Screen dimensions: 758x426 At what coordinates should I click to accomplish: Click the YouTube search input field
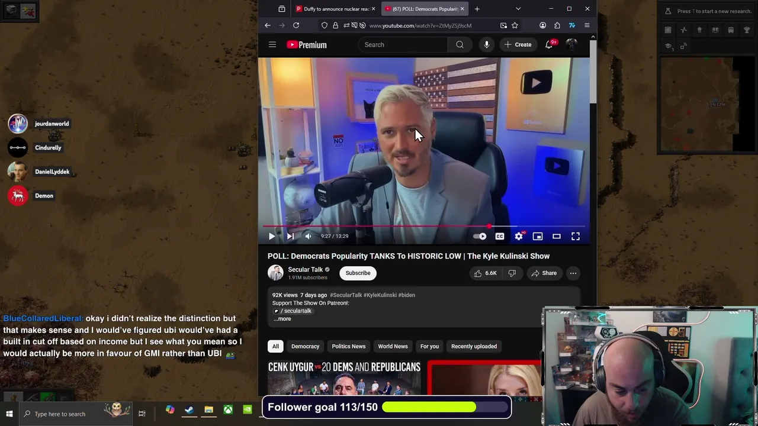[x=403, y=44]
